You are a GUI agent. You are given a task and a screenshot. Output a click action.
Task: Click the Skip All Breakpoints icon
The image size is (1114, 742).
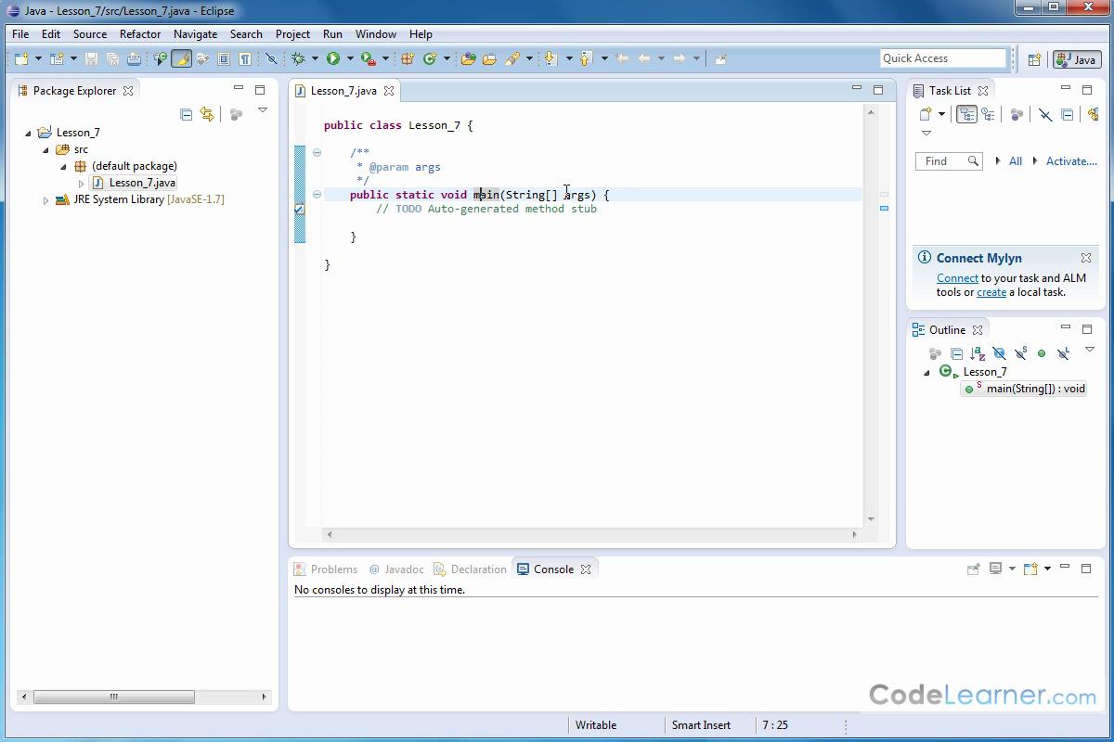click(271, 58)
